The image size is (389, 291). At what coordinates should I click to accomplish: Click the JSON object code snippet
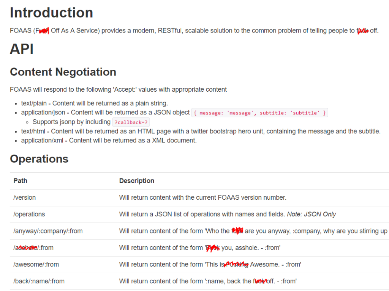click(259, 113)
